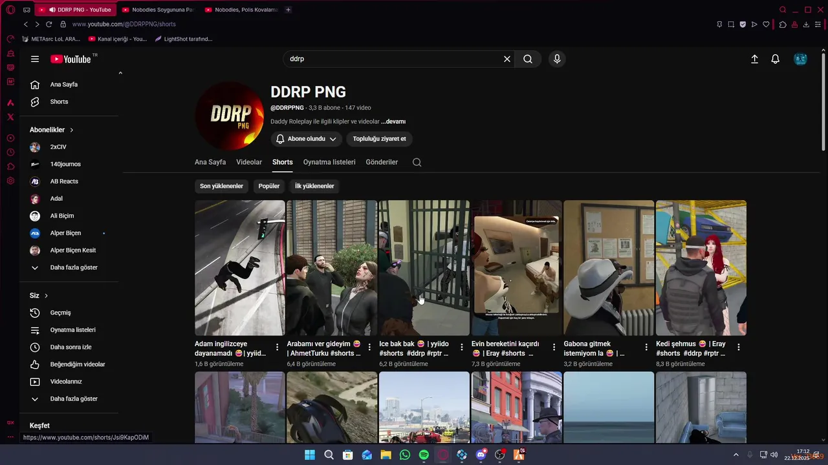828x465 pixels.
Task: Open the YouTube create upload icon
Action: 754,59
